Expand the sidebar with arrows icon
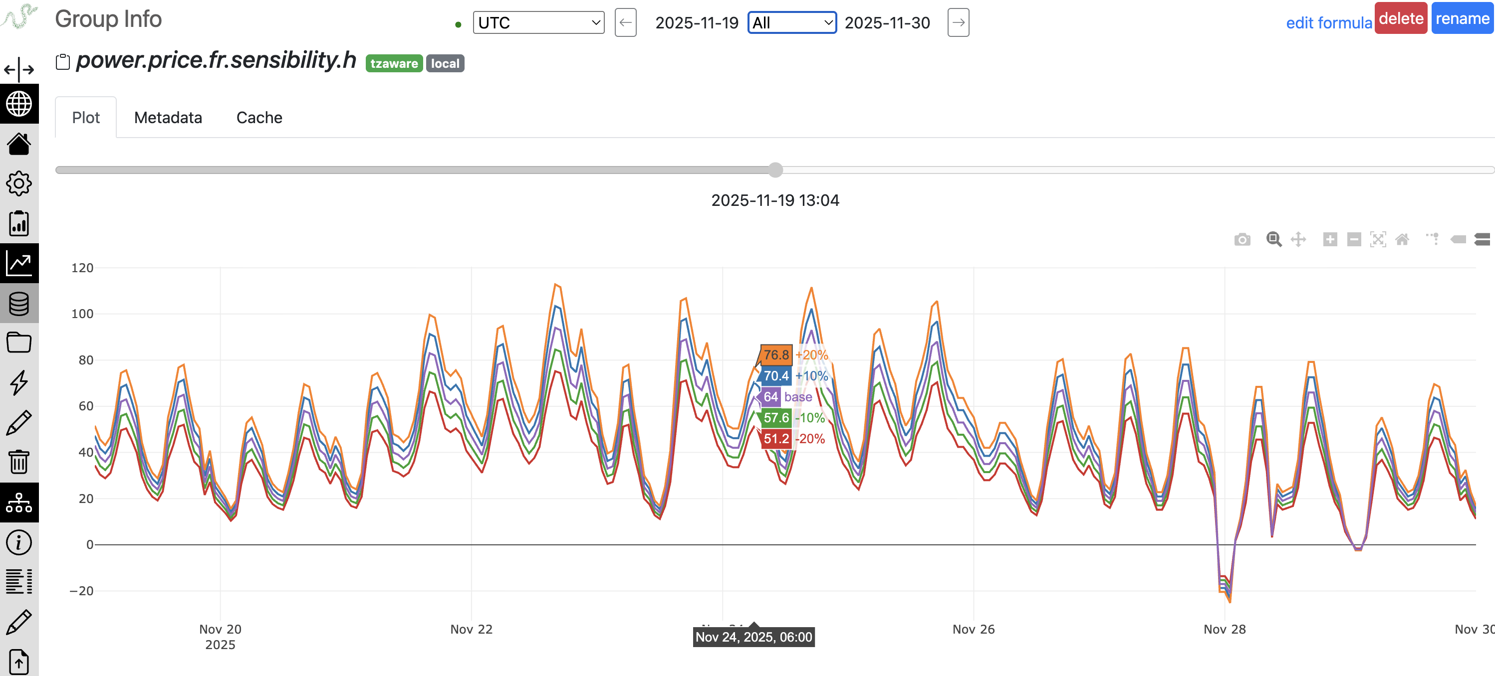Viewport: 1495px width, 676px height. [19, 70]
